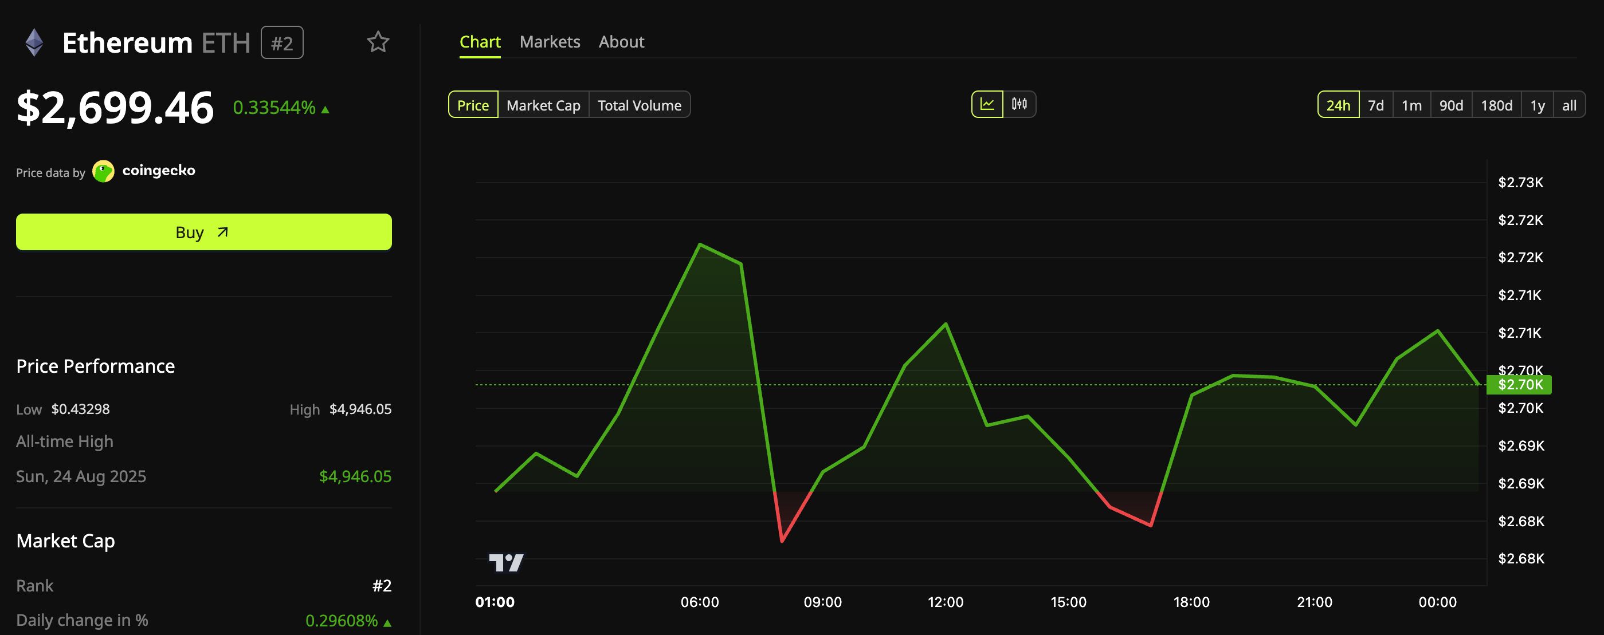Click the CoinGecko gecko logo

[103, 171]
